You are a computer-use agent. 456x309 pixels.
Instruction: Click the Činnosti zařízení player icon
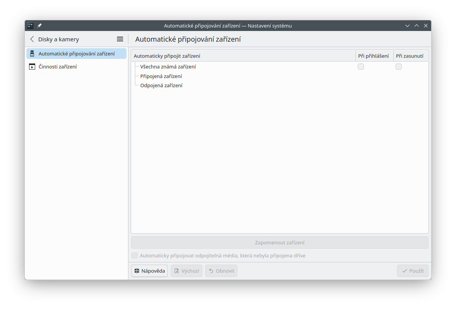(x=32, y=67)
